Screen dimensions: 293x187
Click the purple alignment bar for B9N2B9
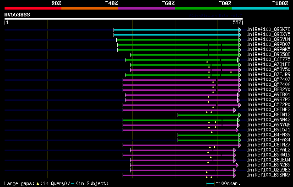[x=183, y=166]
